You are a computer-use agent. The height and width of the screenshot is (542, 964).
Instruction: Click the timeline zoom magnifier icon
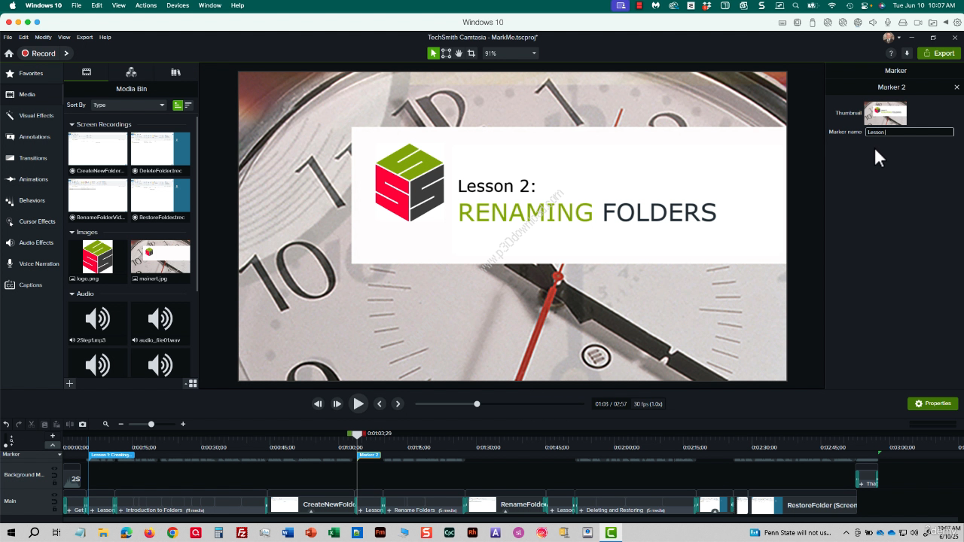click(106, 425)
